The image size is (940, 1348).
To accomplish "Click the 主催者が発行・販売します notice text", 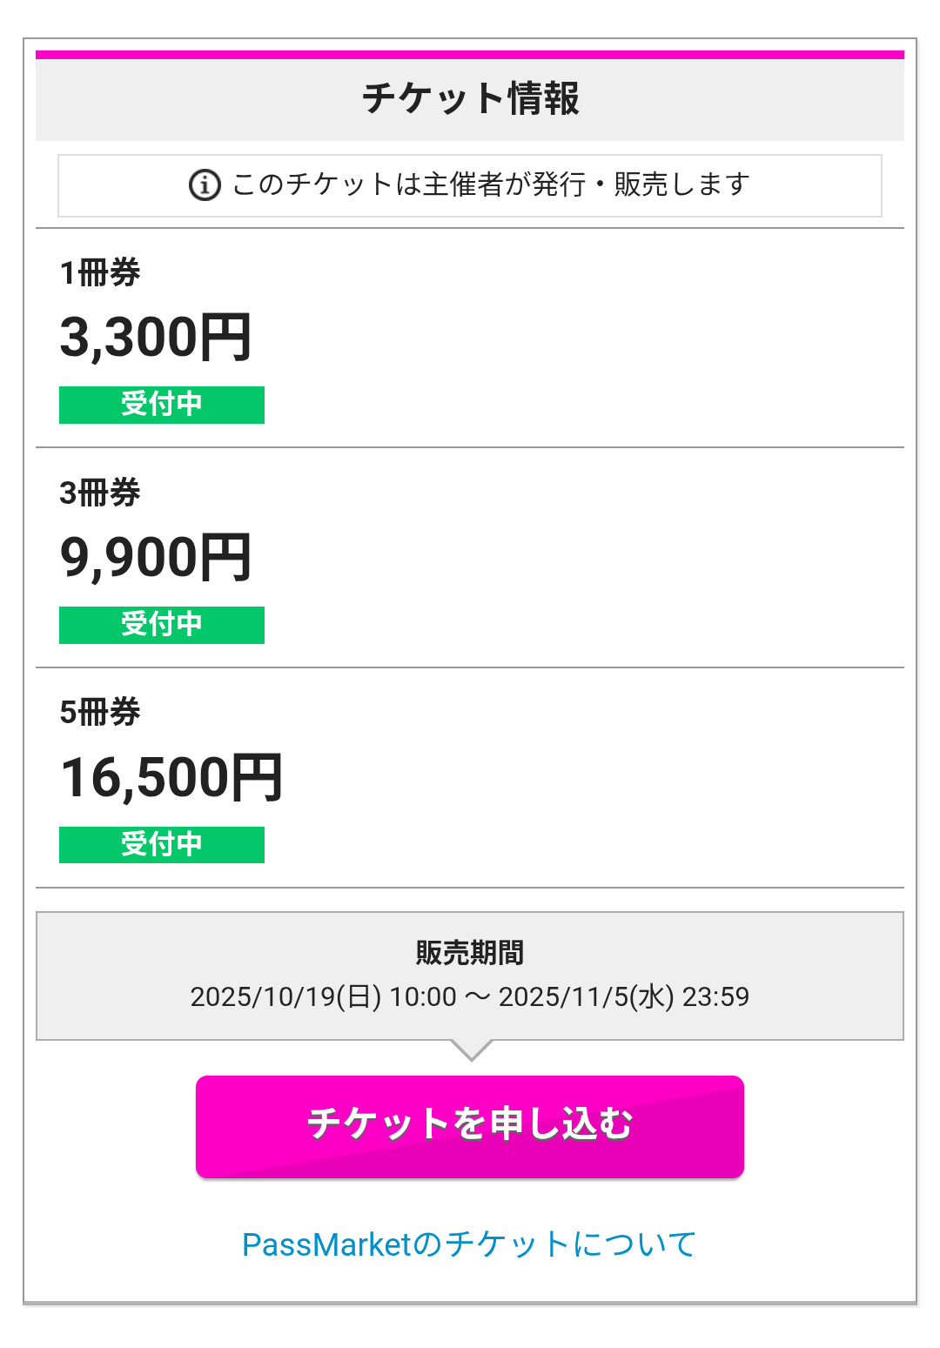I will [491, 184].
